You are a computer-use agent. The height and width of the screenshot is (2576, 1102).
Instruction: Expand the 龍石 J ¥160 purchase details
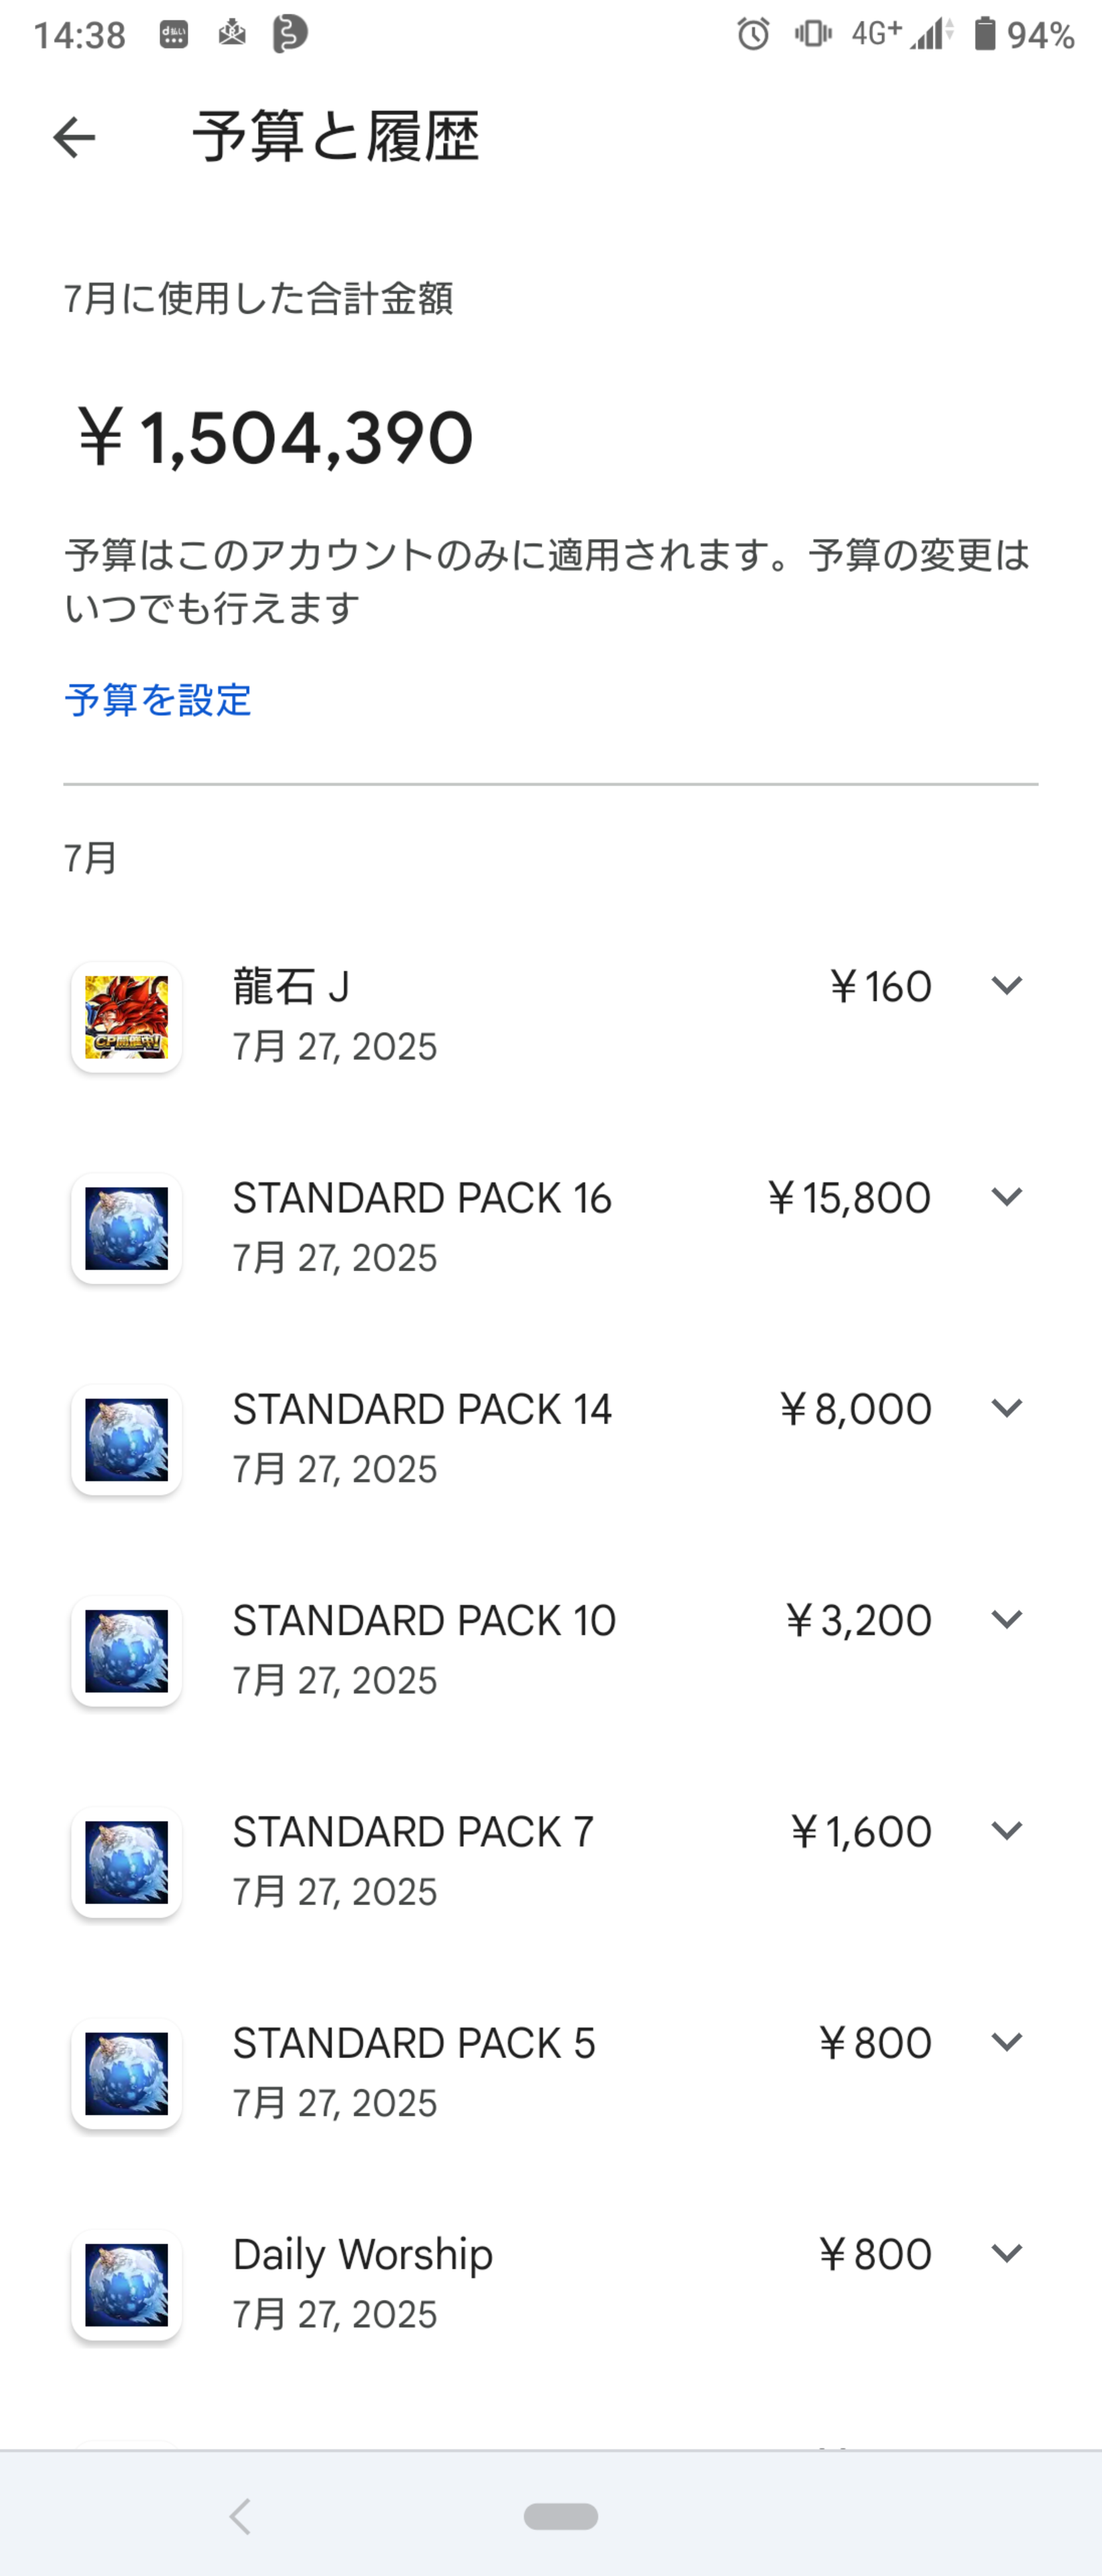1006,986
